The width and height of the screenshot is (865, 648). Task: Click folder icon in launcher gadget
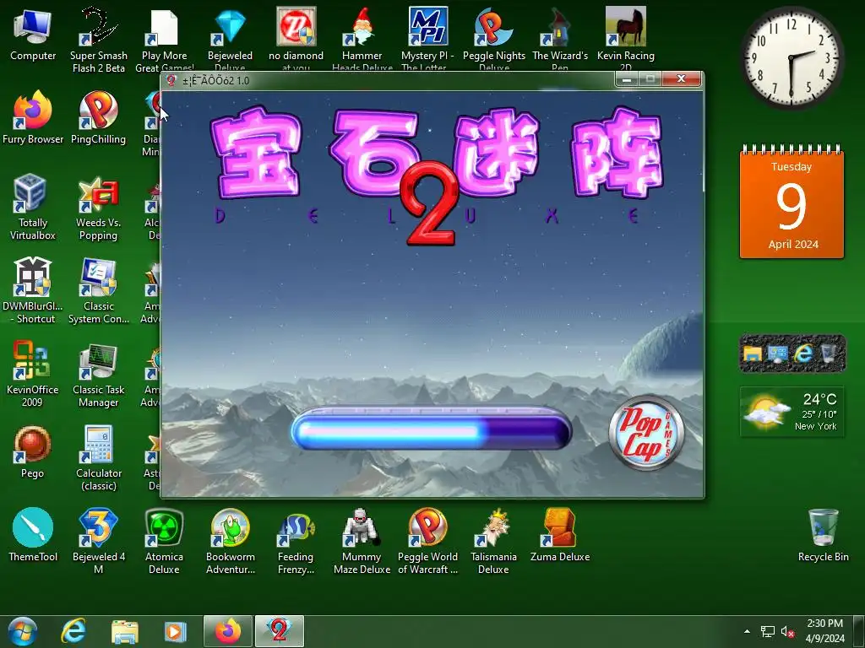(753, 353)
